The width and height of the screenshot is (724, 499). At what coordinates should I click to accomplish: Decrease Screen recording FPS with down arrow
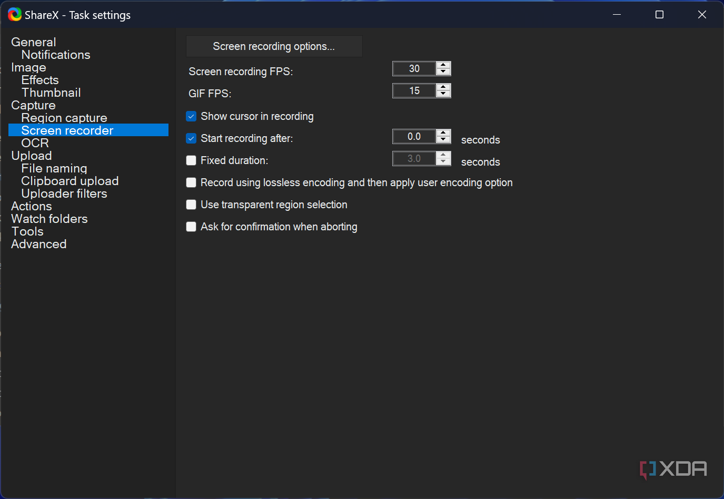443,72
